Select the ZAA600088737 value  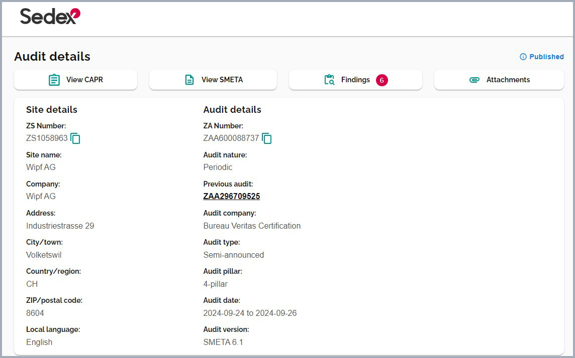click(231, 138)
